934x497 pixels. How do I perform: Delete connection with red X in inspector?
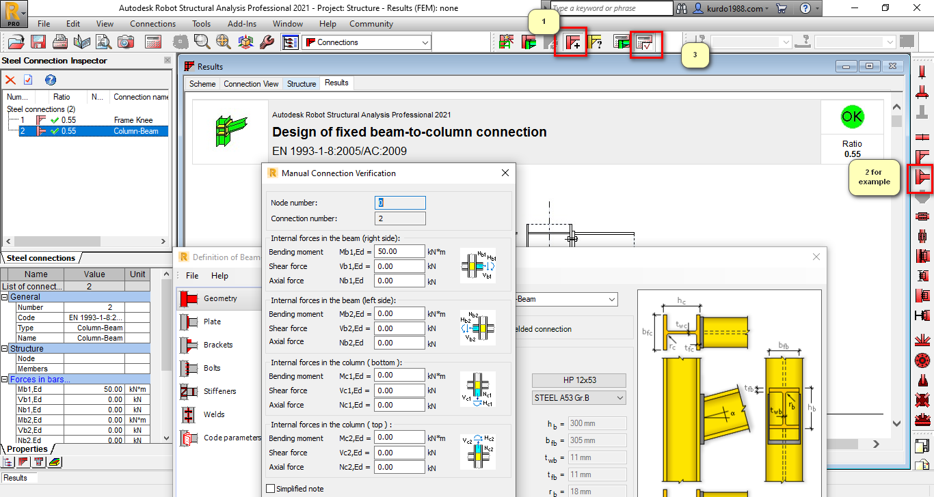click(x=10, y=80)
